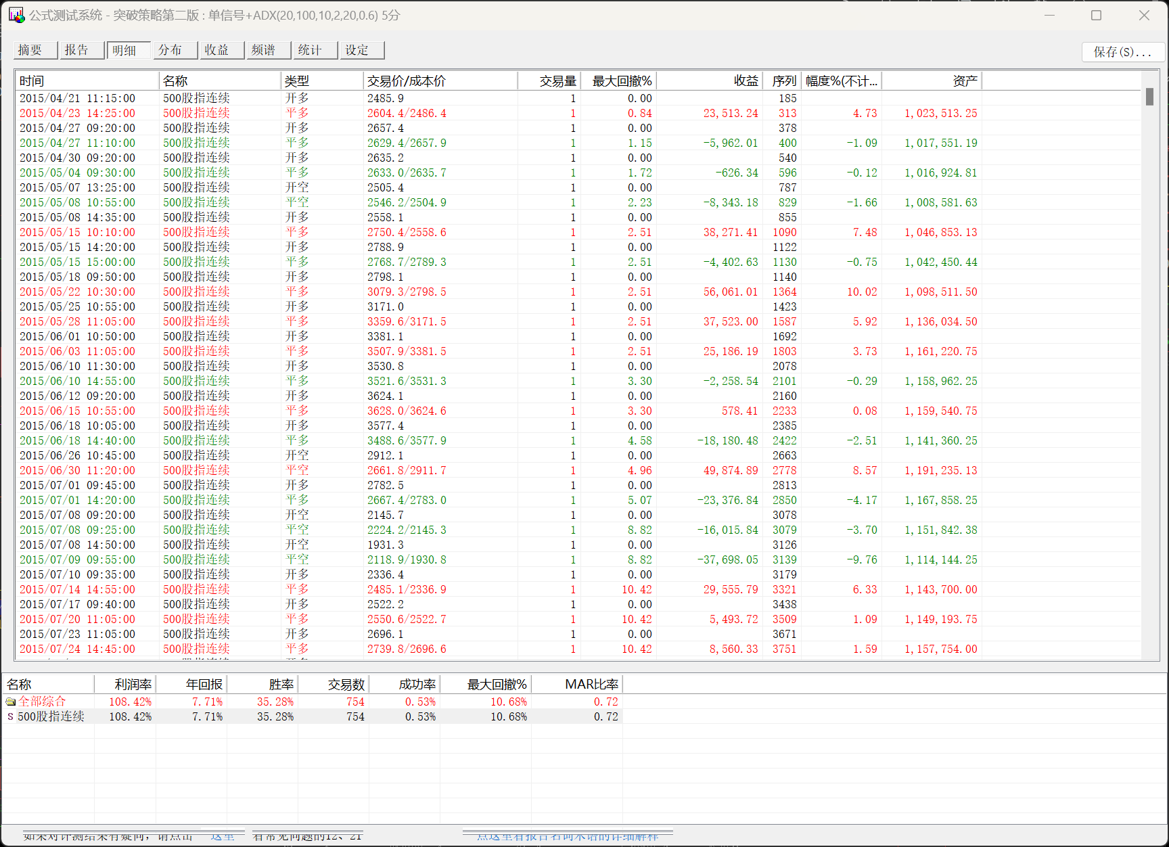Open the 收益 returns tab
The width and height of the screenshot is (1169, 847).
[x=222, y=50]
